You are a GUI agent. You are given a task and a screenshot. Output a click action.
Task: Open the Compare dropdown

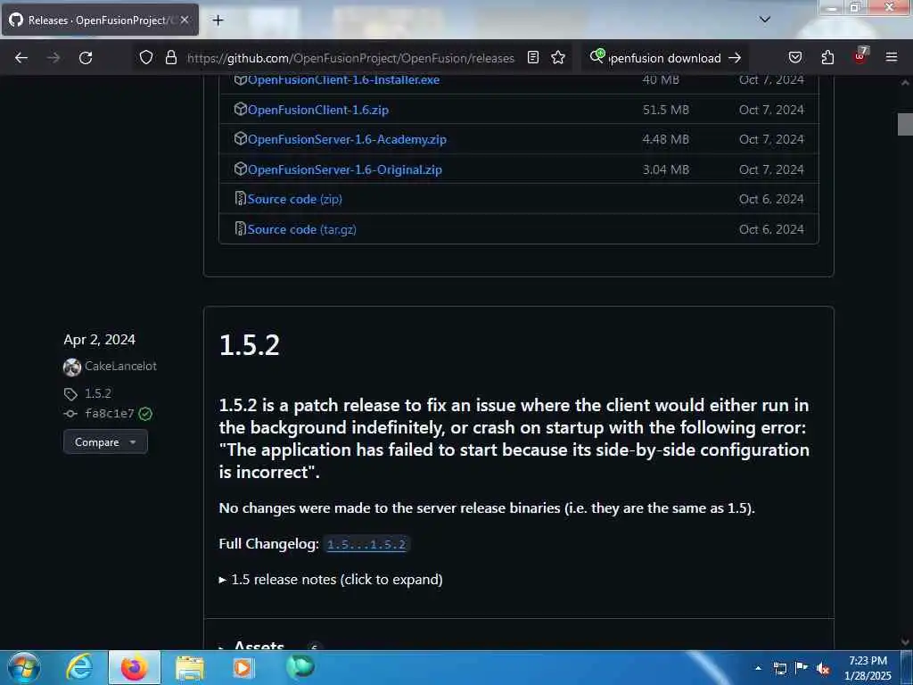(105, 442)
